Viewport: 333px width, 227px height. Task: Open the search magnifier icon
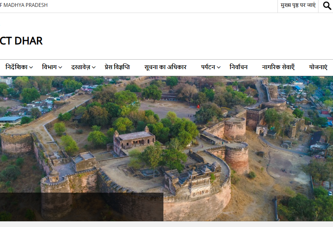(x=327, y=6)
